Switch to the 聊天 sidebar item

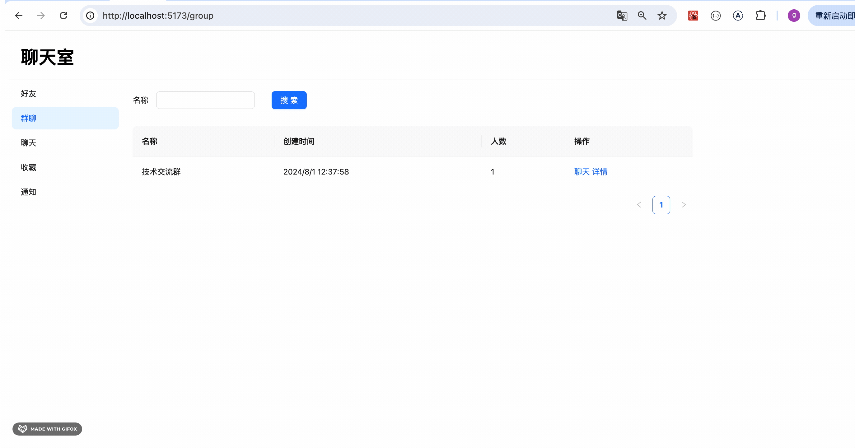(x=29, y=143)
